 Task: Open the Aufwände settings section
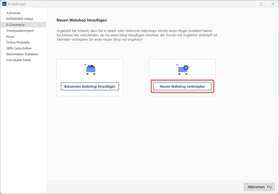click(13, 13)
